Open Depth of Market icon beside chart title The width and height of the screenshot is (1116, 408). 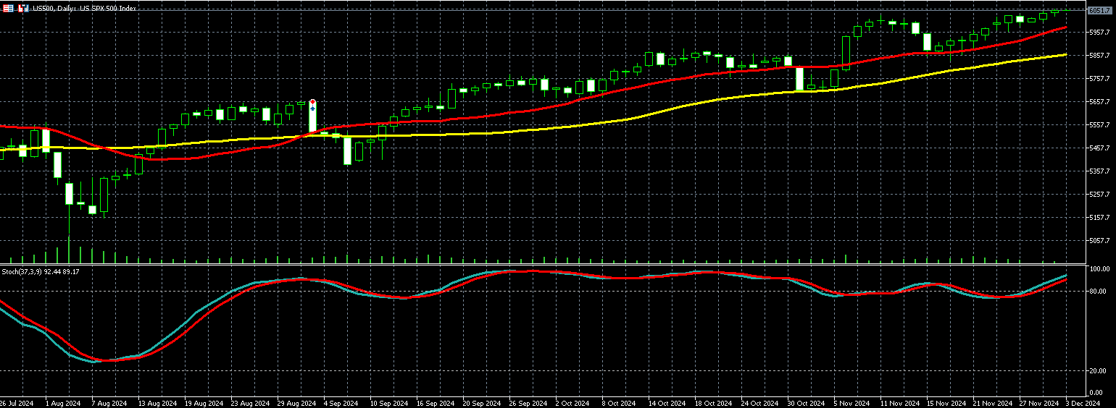tap(23, 8)
